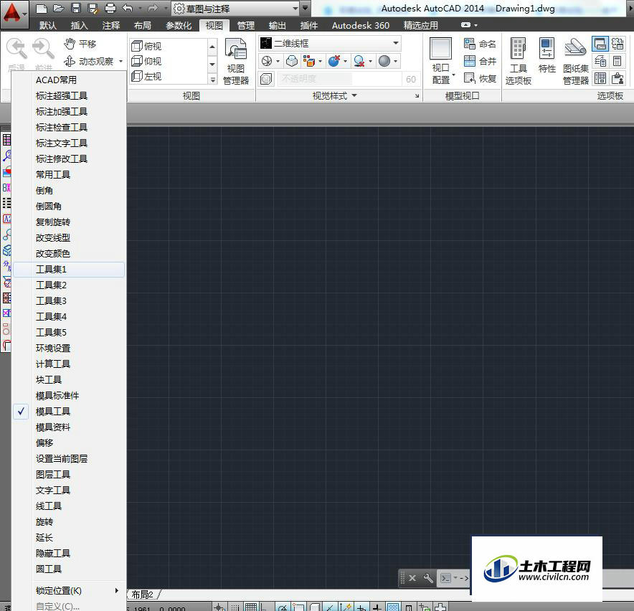This screenshot has height=611, width=634.
Task: Select 工具集1 from the toolbar menu
Action: tap(69, 270)
